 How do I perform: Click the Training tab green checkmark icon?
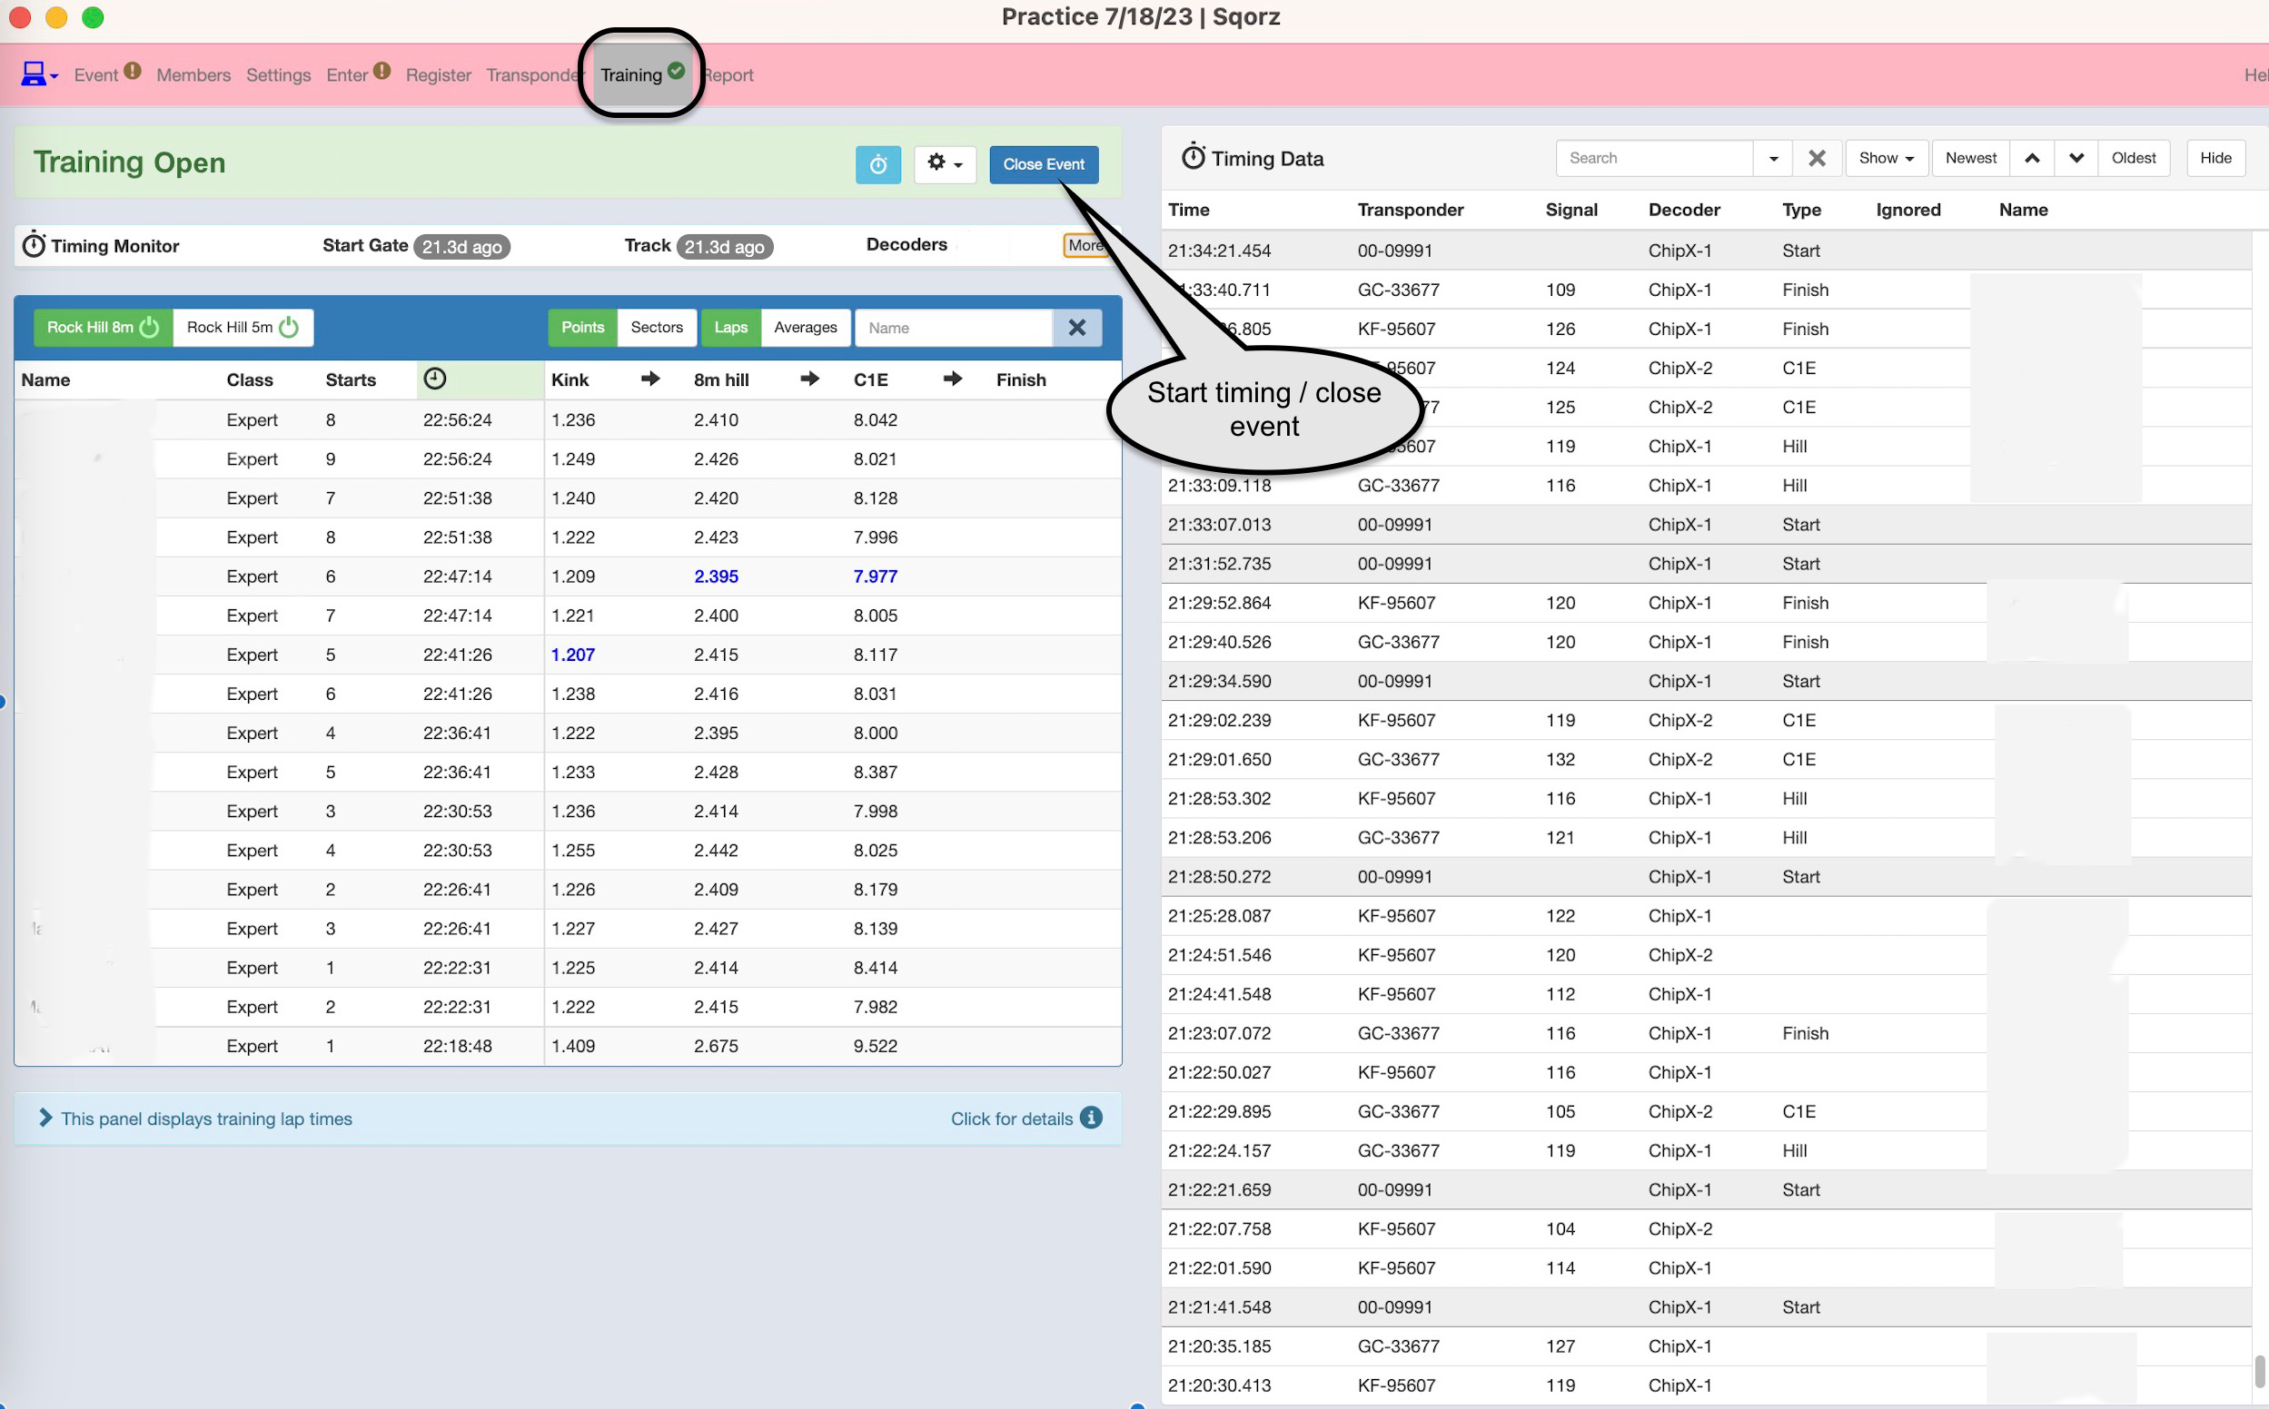coord(677,71)
